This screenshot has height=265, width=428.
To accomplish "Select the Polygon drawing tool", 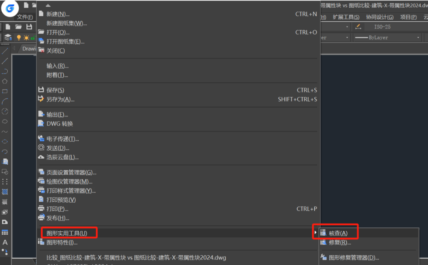I will 5,81.
